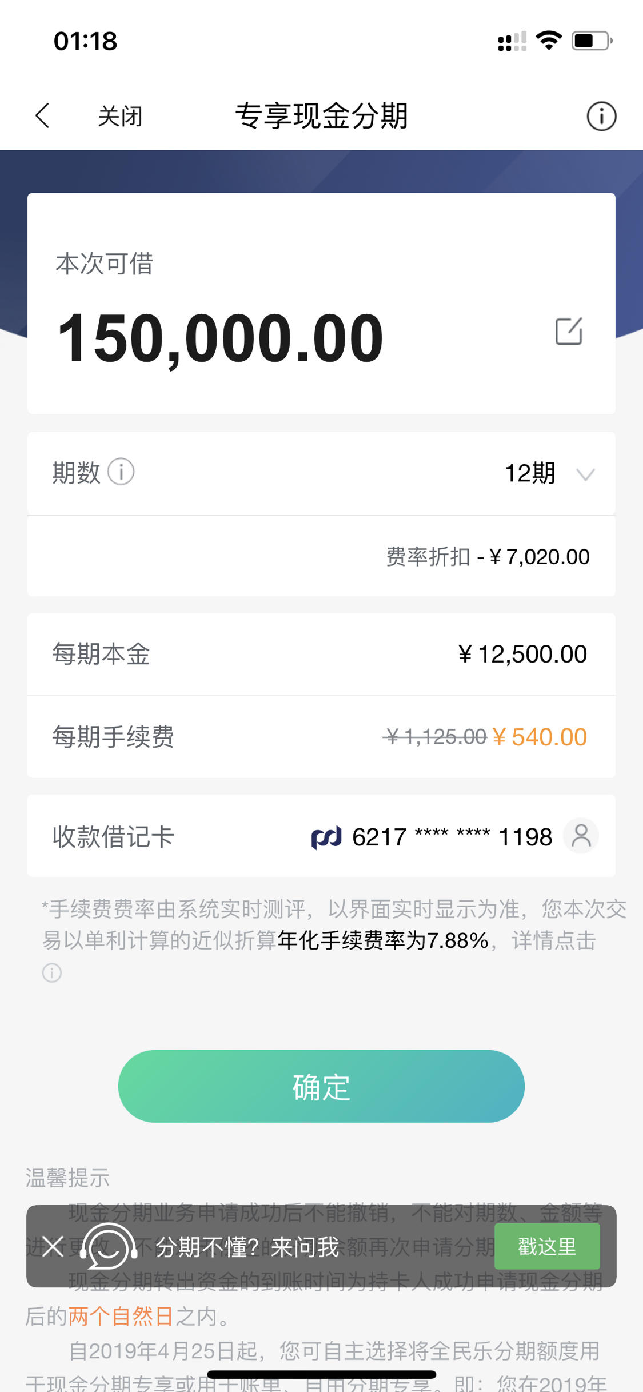Image resolution: width=643 pixels, height=1392 pixels.
Task: Click the green 戳这里 button
Action: click(547, 1246)
